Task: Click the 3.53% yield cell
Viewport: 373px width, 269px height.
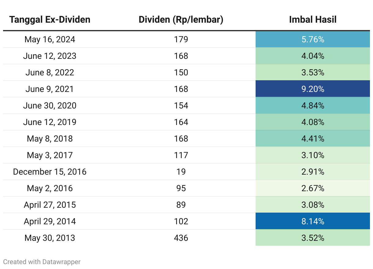Action: (313, 73)
